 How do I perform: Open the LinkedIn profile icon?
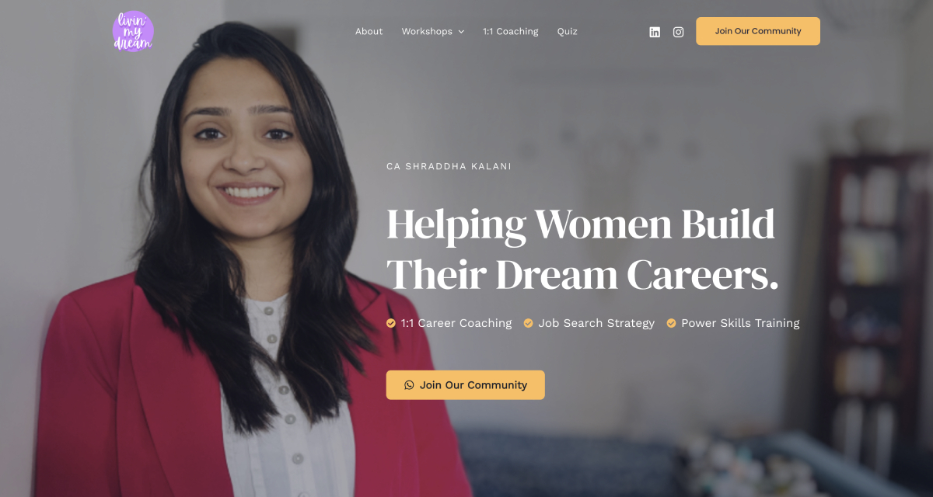pyautogui.click(x=655, y=32)
